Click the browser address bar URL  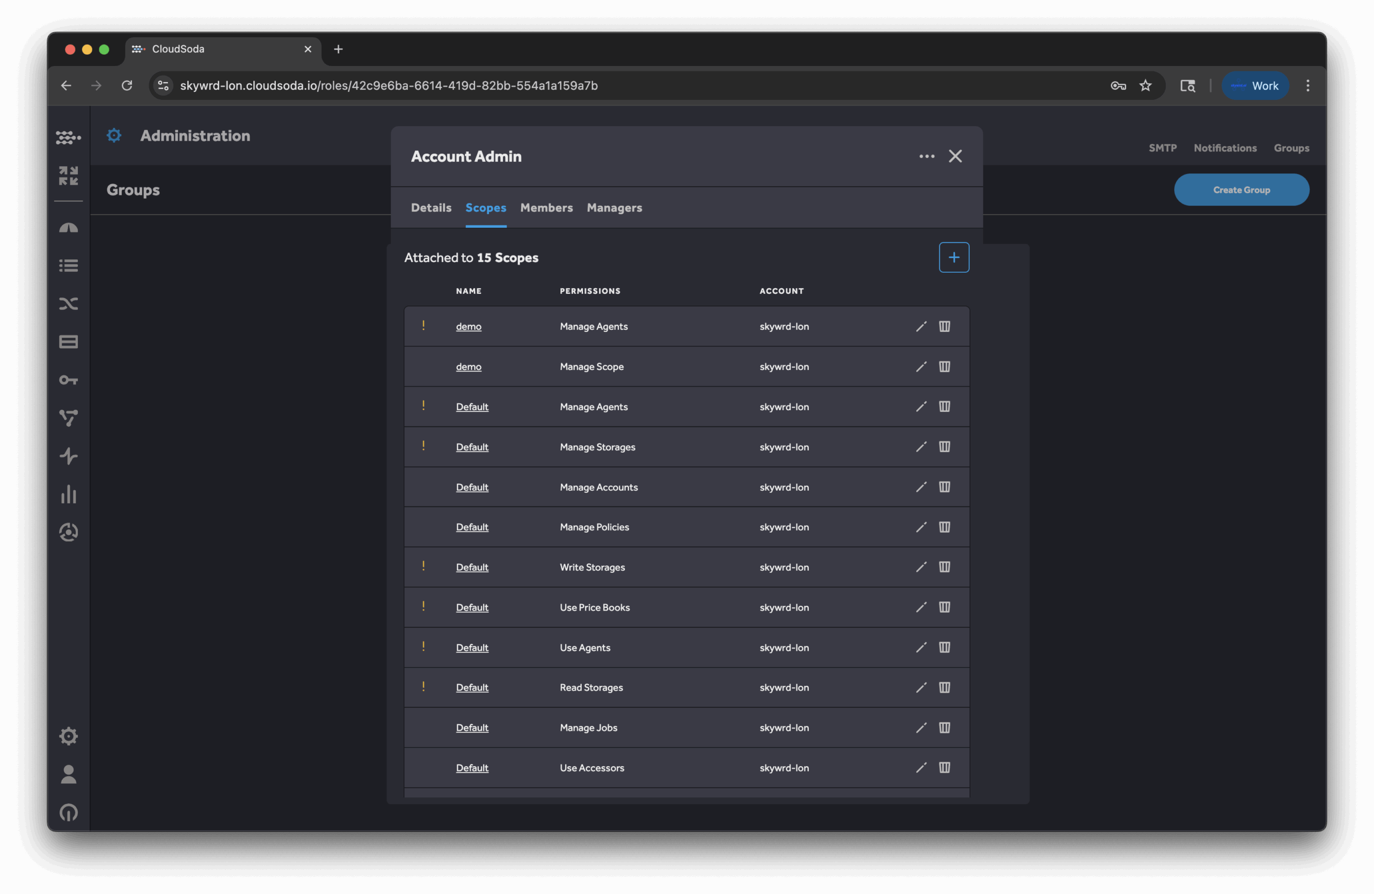(x=389, y=85)
